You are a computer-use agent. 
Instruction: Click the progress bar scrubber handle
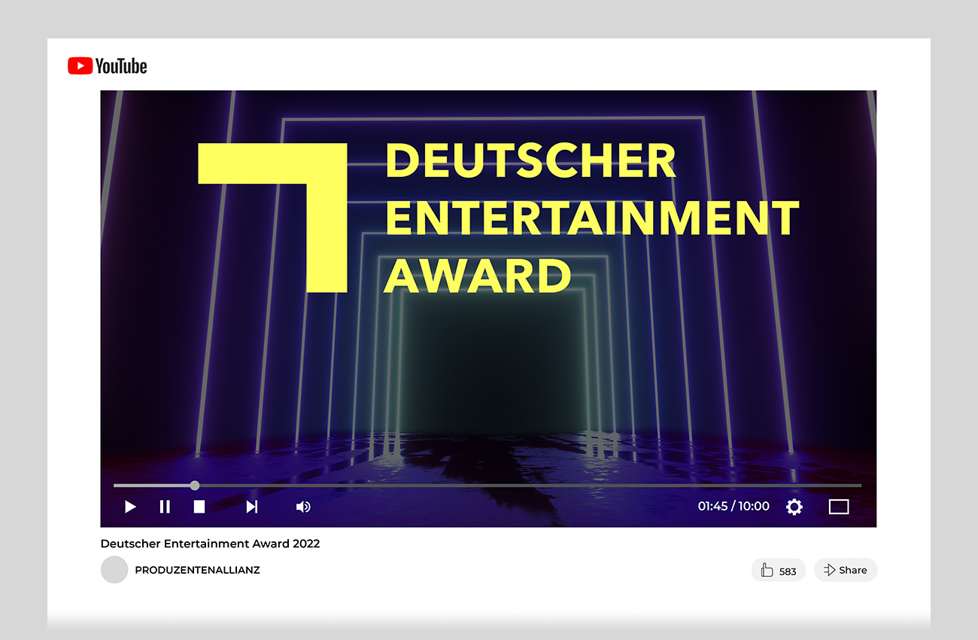[195, 486]
